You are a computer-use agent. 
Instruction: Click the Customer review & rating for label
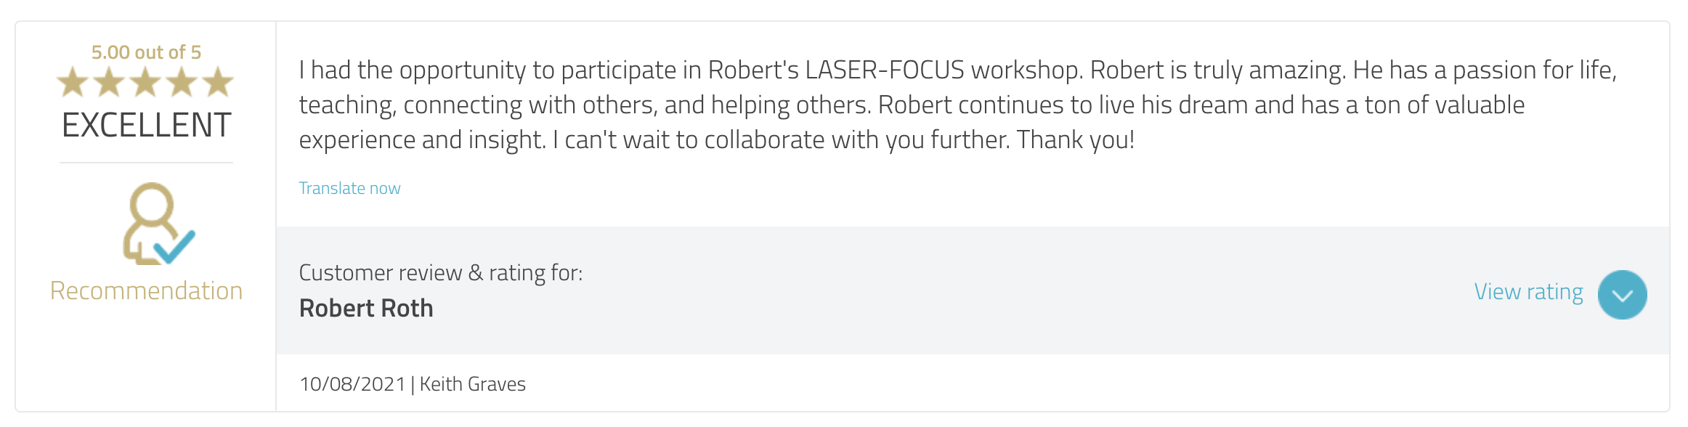(x=440, y=273)
